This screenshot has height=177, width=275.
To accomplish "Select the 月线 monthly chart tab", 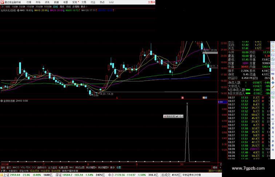I will click(68, 7).
